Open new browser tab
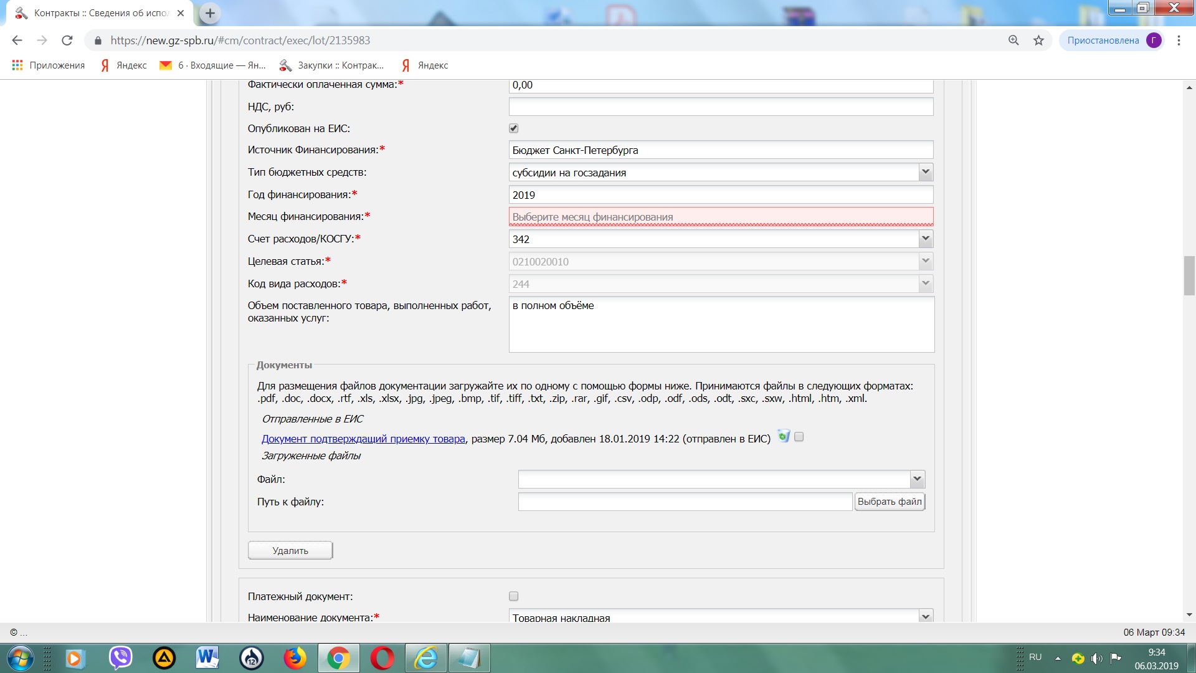 210,13
